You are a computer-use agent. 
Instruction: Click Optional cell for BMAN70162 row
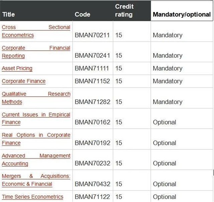point(165,122)
